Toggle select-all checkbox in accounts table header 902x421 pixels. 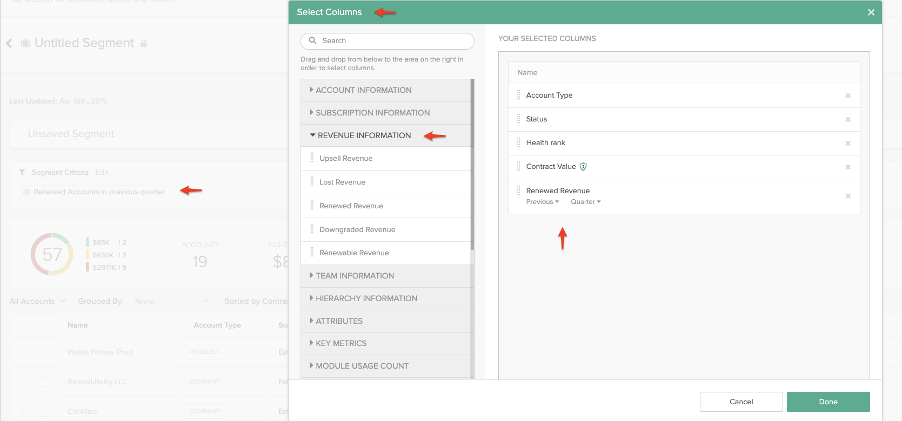(44, 326)
